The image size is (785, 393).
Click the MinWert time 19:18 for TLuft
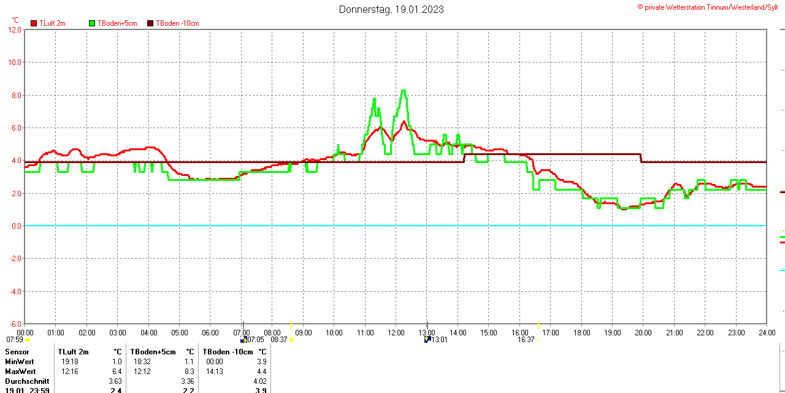pyautogui.click(x=69, y=362)
